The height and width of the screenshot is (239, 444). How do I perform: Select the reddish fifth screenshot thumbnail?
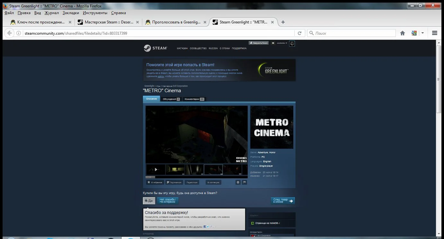(x=233, y=170)
